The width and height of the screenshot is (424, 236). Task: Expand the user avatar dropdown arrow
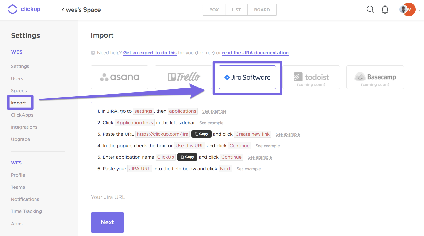pyautogui.click(x=420, y=10)
